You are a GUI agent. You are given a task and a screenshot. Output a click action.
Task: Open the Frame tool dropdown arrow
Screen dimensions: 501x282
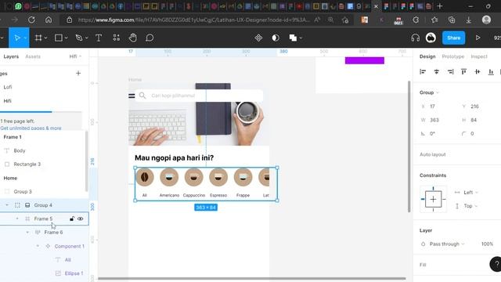click(x=45, y=38)
